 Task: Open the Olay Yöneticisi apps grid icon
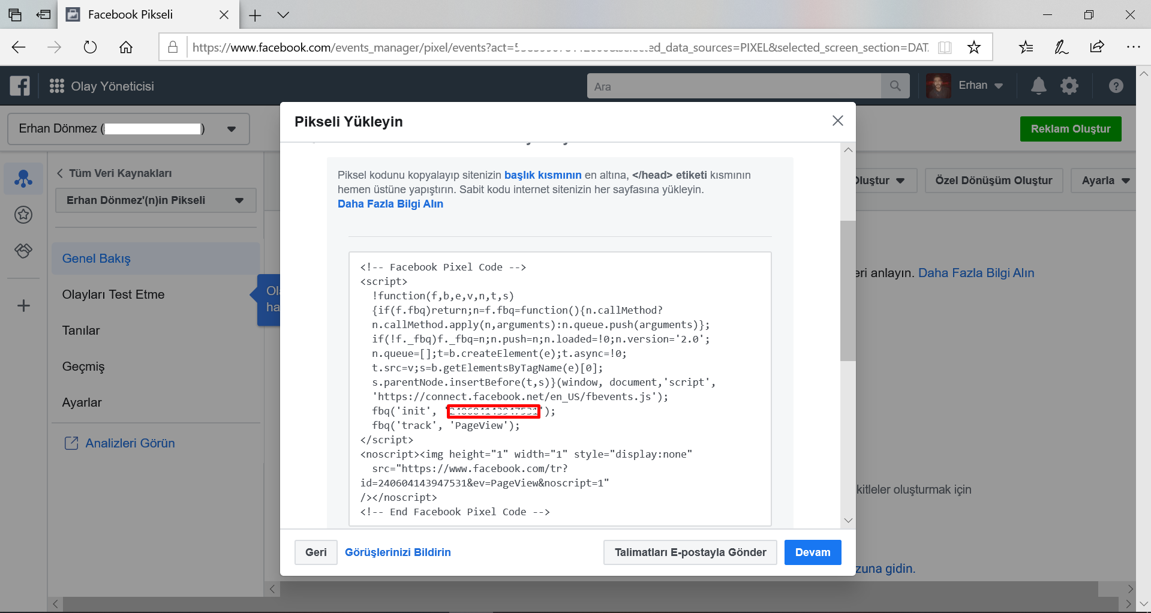click(57, 86)
